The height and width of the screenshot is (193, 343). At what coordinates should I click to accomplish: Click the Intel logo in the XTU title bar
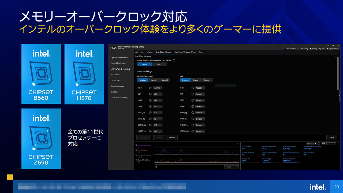pyautogui.click(x=113, y=47)
